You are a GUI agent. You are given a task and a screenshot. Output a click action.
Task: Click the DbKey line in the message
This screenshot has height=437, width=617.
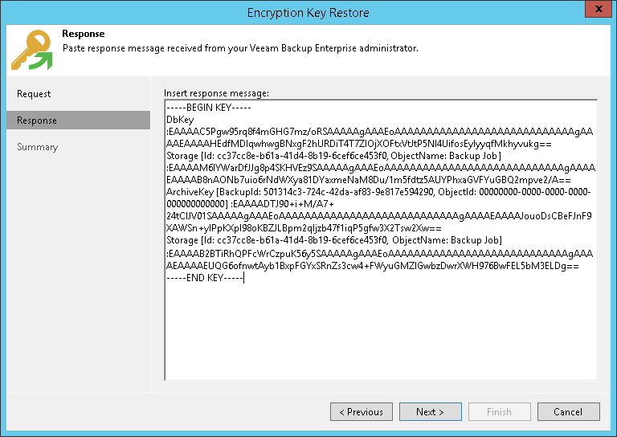pyautogui.click(x=175, y=120)
